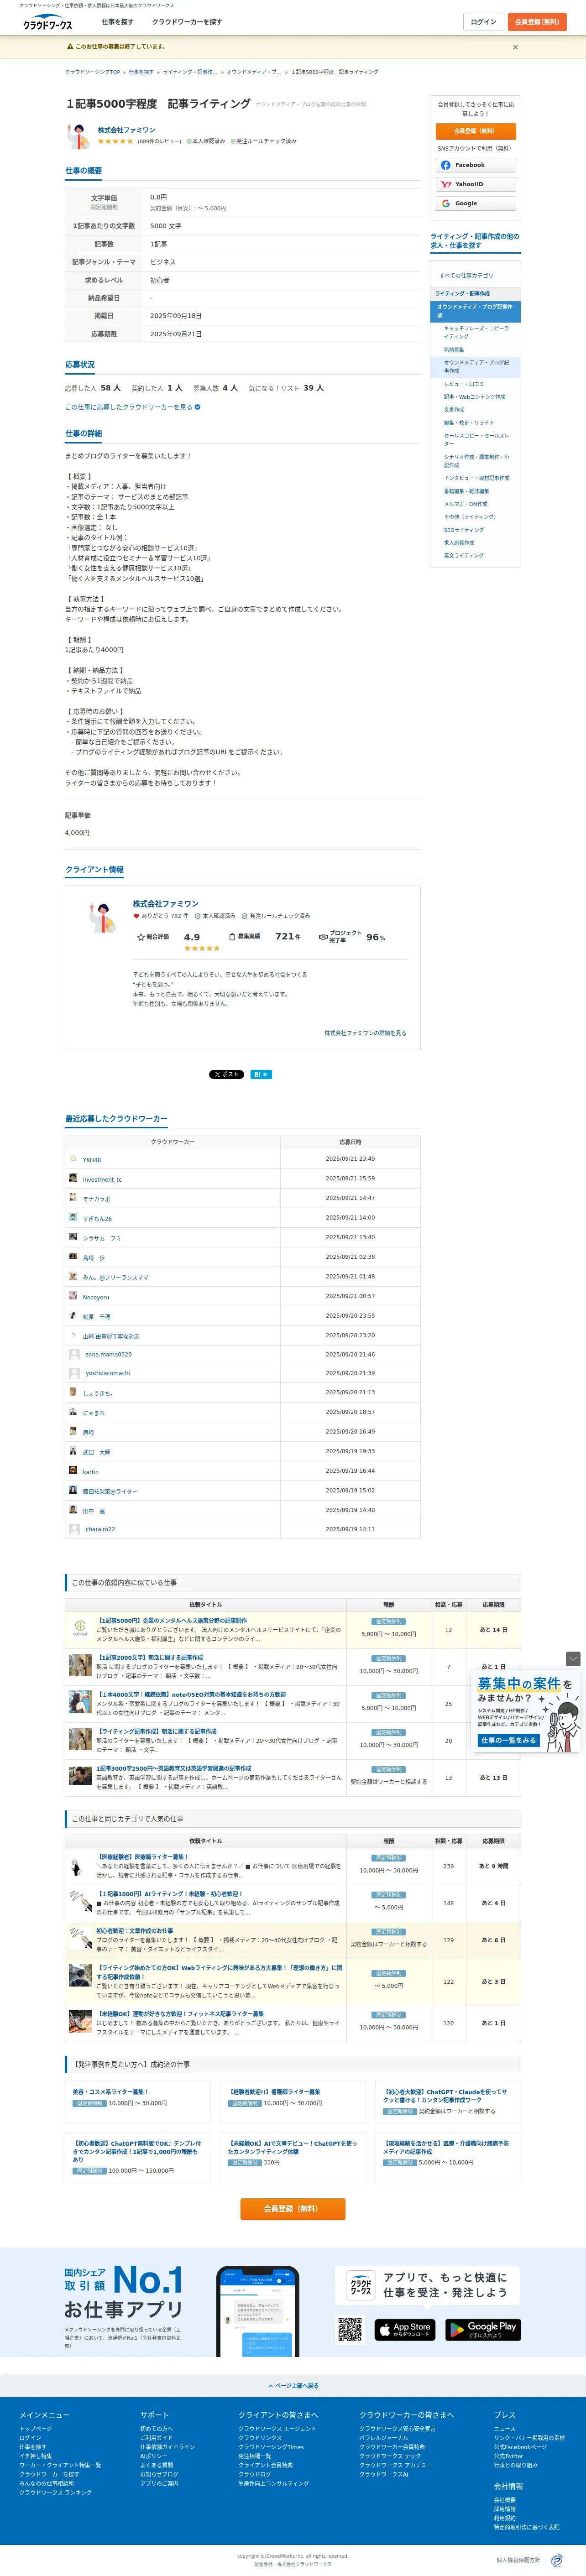Click the X ポスト share button
This screenshot has width=586, height=2576.
[226, 1075]
